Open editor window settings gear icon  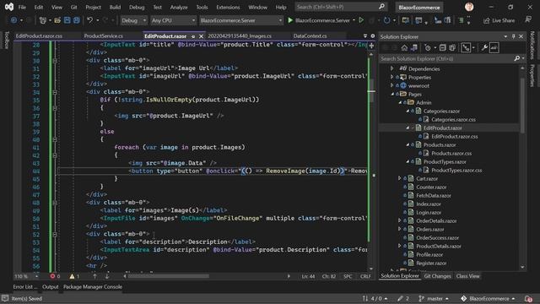pyautogui.click(x=373, y=35)
